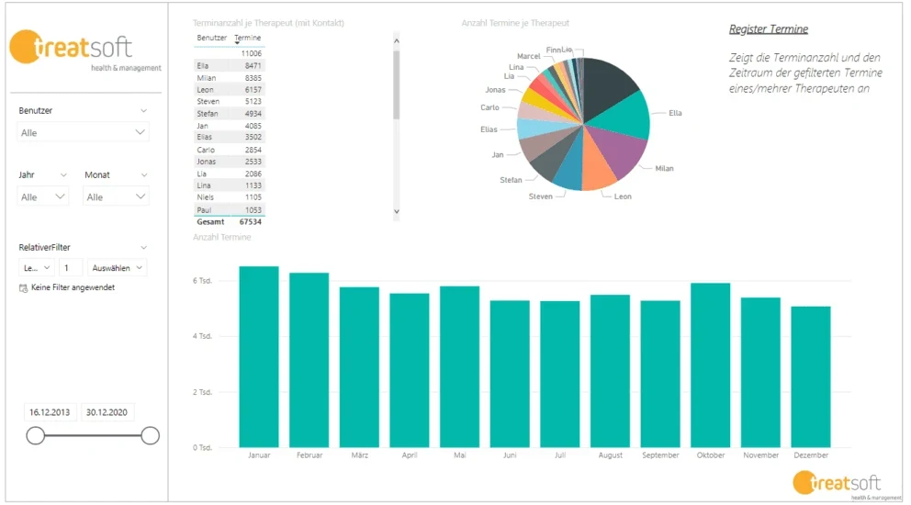
Task: Click the 'Register Termine' heading link
Action: (768, 29)
